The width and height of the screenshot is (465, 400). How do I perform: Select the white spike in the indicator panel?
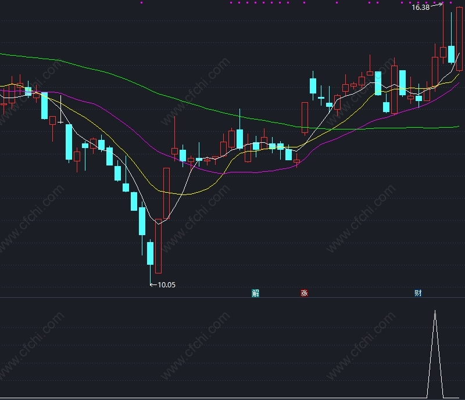(435, 348)
